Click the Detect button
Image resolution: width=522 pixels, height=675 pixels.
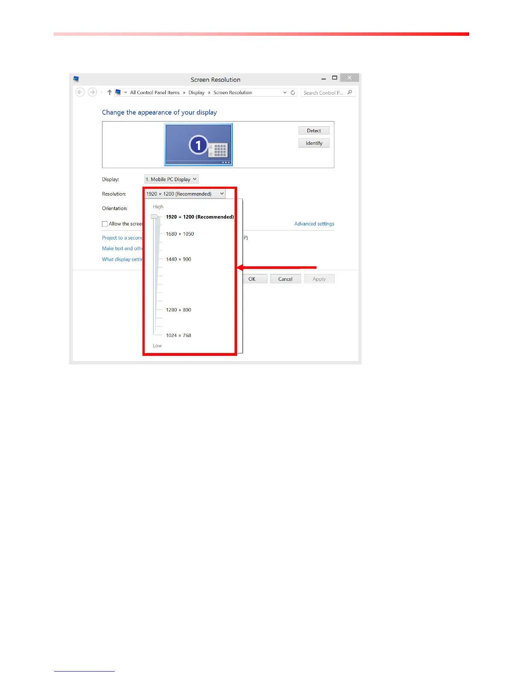click(314, 131)
